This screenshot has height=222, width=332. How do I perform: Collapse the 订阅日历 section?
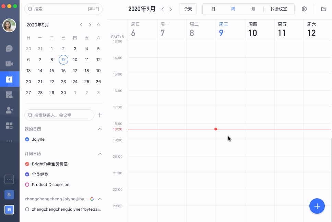pos(100,154)
